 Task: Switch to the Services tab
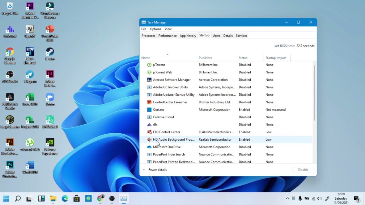pos(242,36)
